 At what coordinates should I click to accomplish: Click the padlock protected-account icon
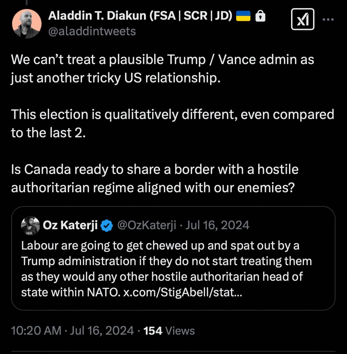tap(260, 16)
